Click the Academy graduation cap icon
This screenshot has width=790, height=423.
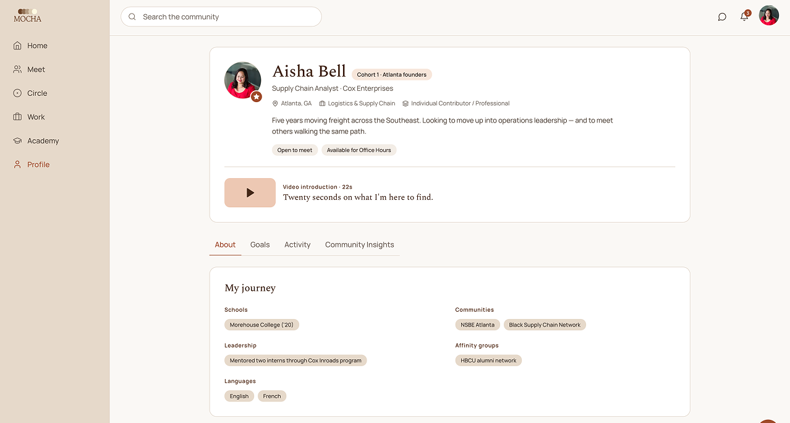click(17, 141)
